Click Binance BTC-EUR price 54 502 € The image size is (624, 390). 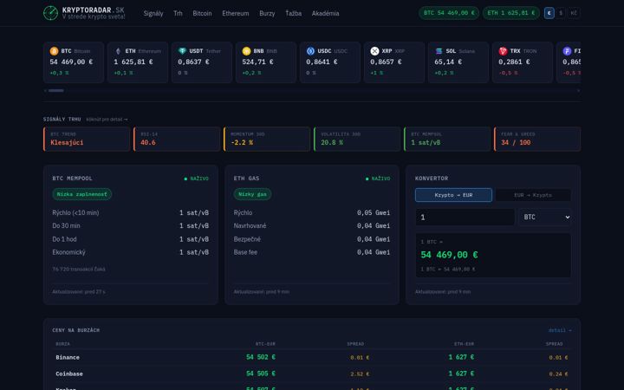pos(261,357)
